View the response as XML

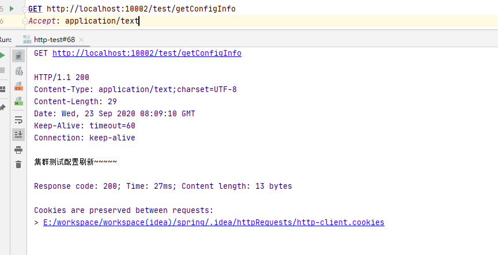[x=18, y=86]
